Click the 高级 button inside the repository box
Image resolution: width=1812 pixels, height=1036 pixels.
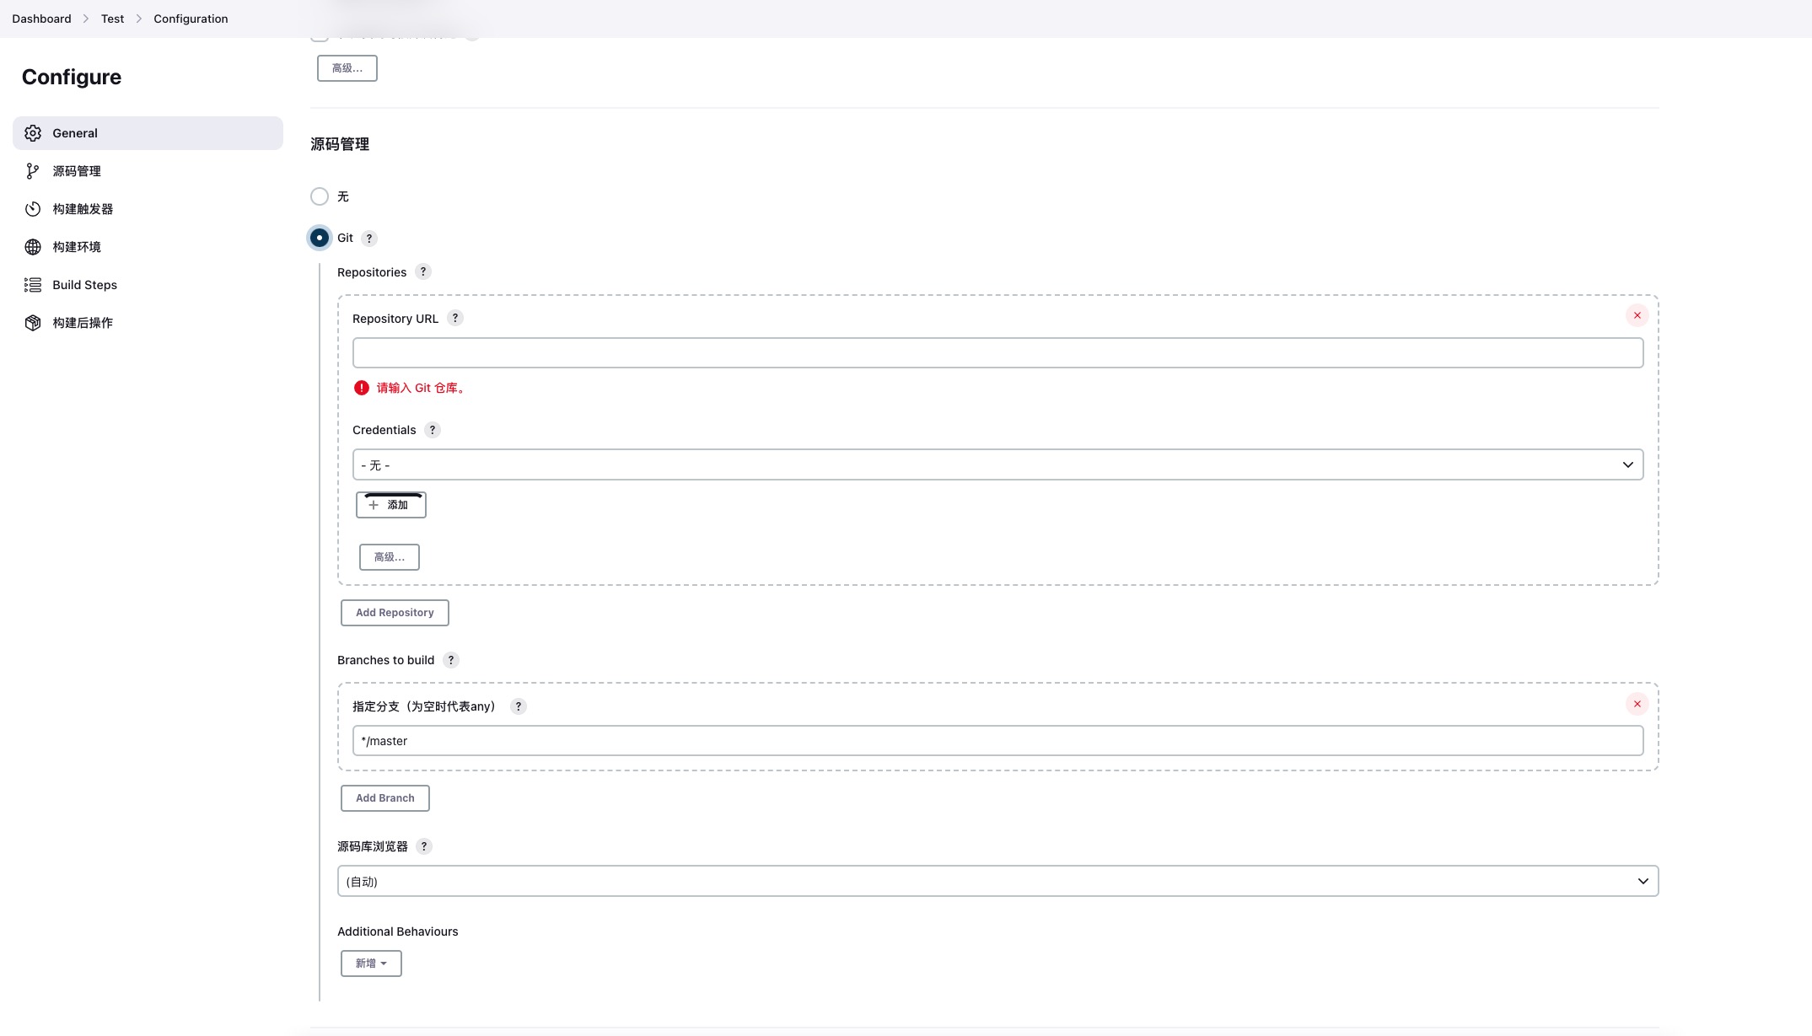click(x=389, y=557)
